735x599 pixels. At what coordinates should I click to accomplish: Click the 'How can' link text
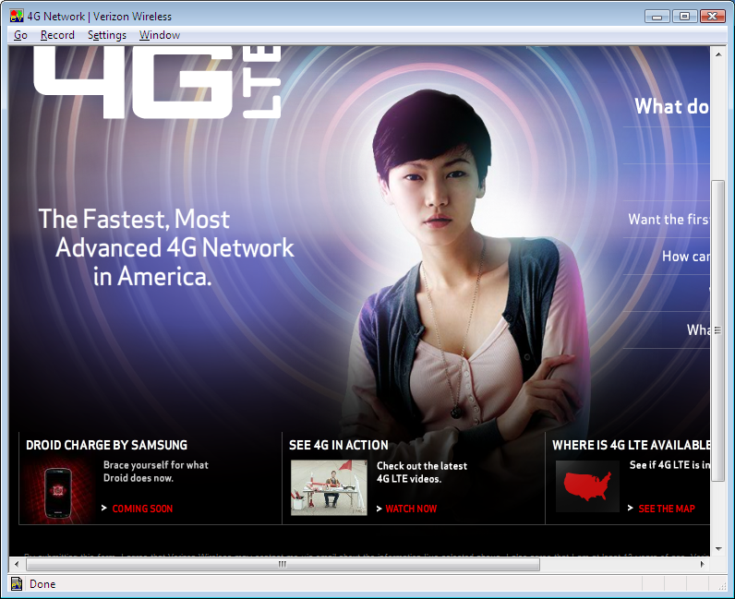[x=686, y=257]
